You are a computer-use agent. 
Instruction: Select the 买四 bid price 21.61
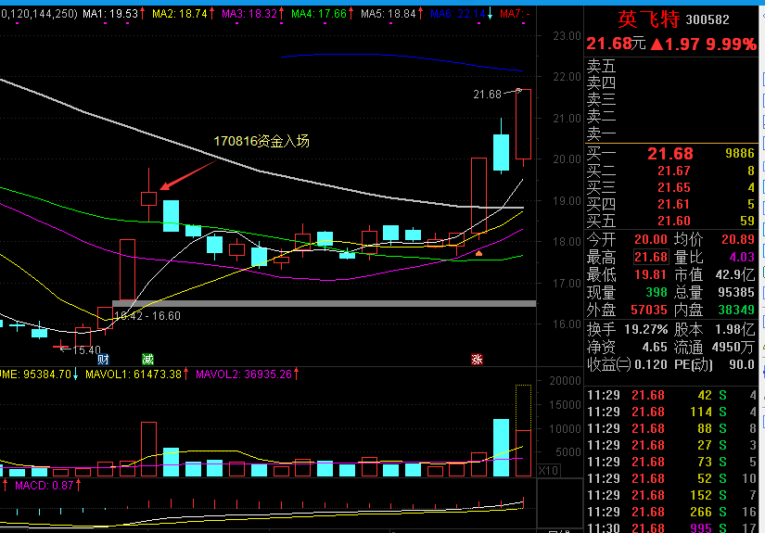pos(674,204)
